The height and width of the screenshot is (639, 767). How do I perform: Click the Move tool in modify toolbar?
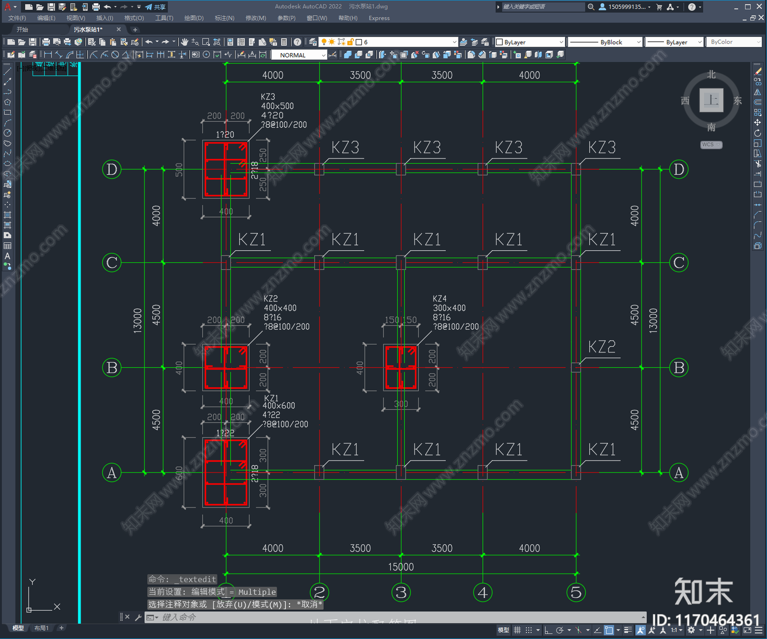tap(757, 123)
